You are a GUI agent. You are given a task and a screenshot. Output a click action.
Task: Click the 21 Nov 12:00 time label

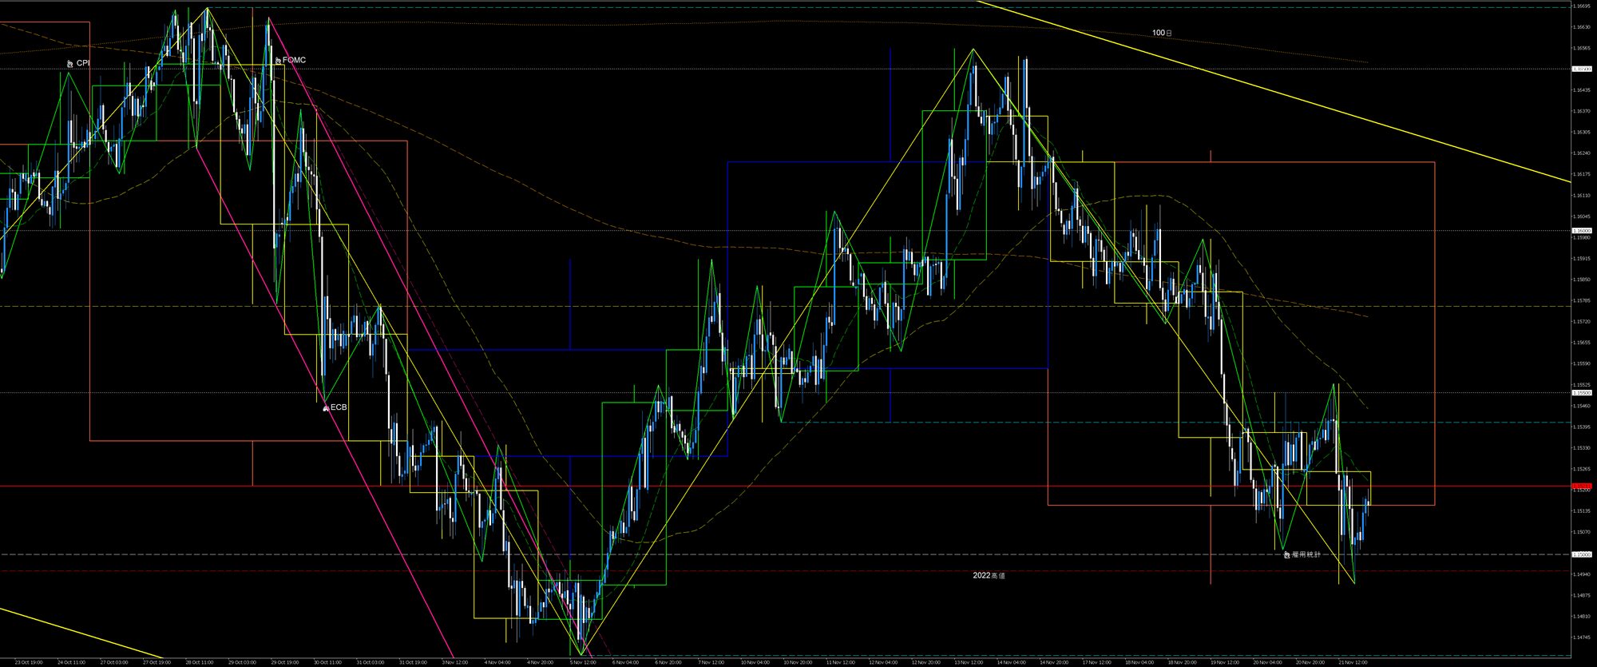[x=1353, y=662]
